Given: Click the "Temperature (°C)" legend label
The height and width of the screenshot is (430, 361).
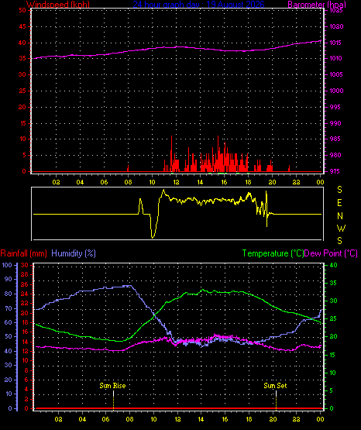Looking at the screenshot, I should coord(273,253).
